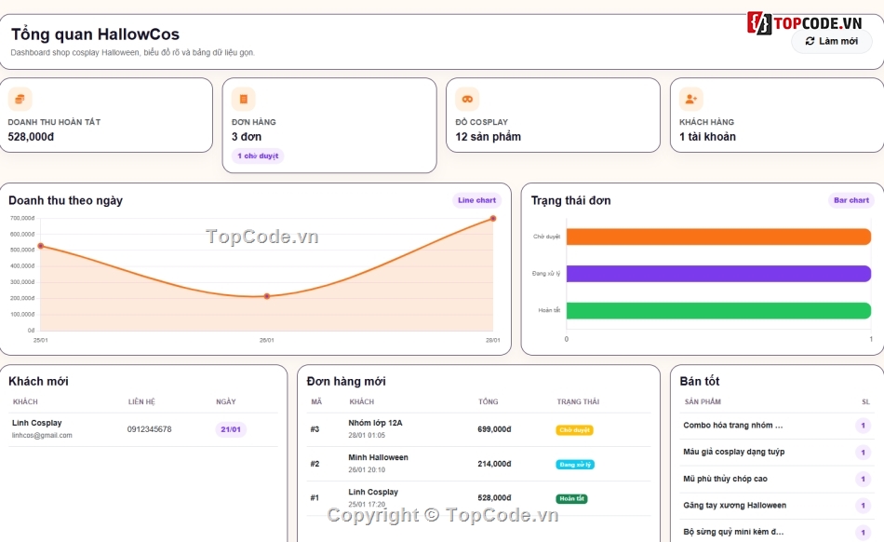Click the 26/01 data point on line chart

click(267, 296)
